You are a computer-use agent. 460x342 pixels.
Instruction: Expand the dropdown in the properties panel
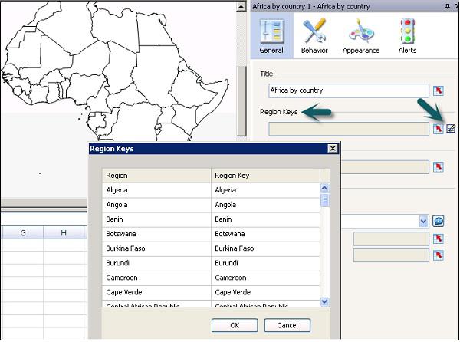[x=423, y=221]
